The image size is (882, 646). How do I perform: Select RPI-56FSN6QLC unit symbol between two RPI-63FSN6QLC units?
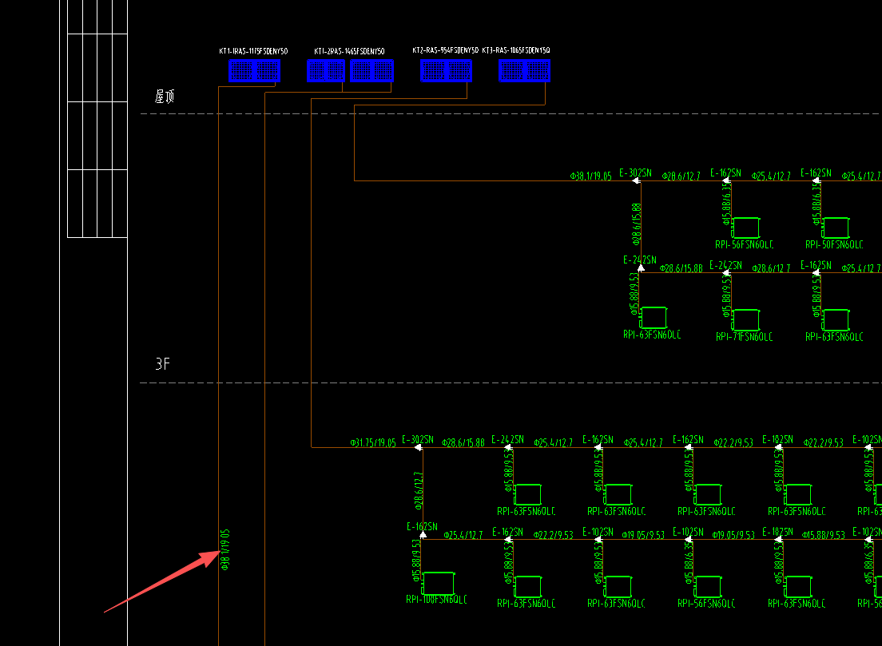click(x=707, y=586)
